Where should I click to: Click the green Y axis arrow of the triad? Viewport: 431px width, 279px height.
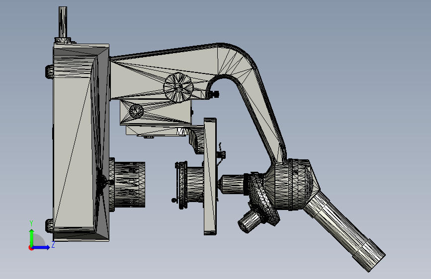click(x=32, y=235)
